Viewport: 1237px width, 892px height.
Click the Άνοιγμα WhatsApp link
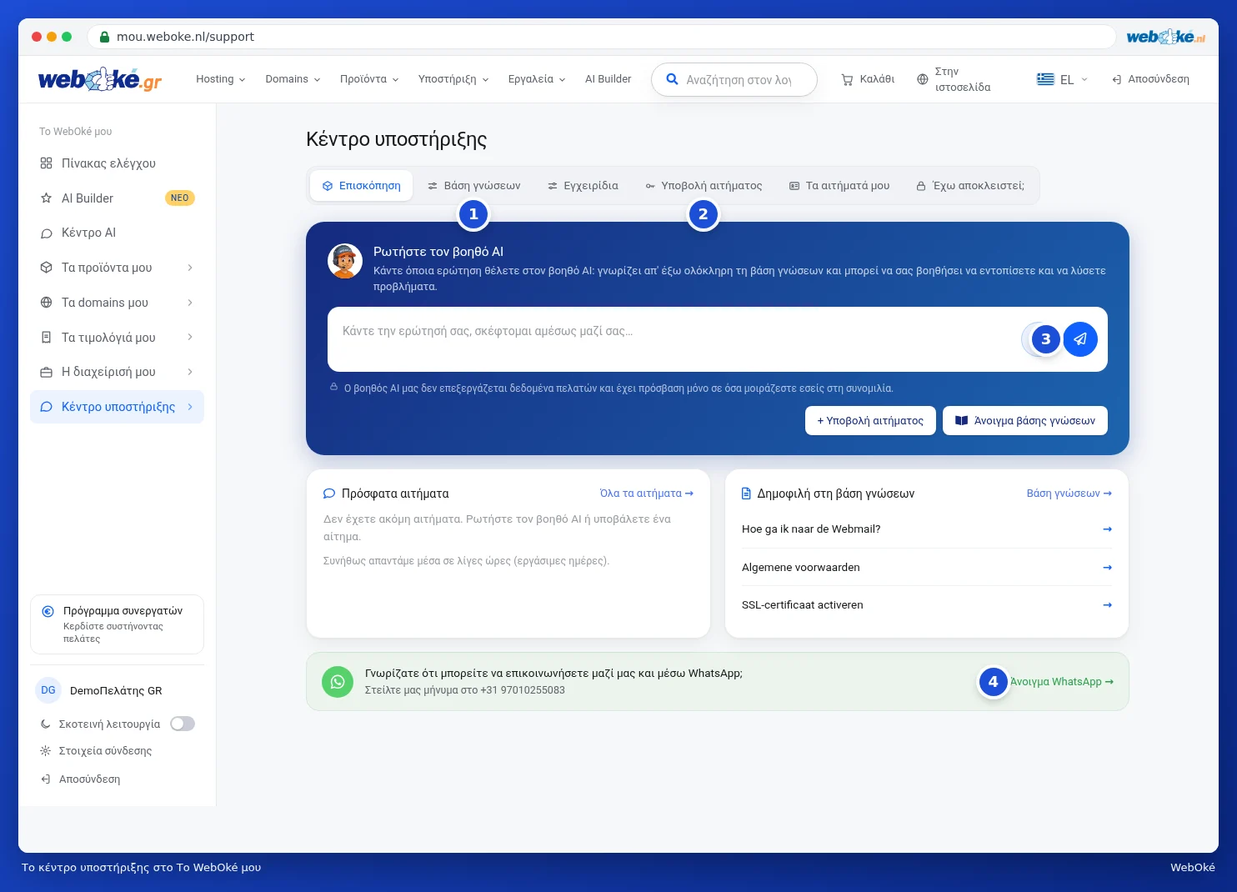pos(1062,682)
